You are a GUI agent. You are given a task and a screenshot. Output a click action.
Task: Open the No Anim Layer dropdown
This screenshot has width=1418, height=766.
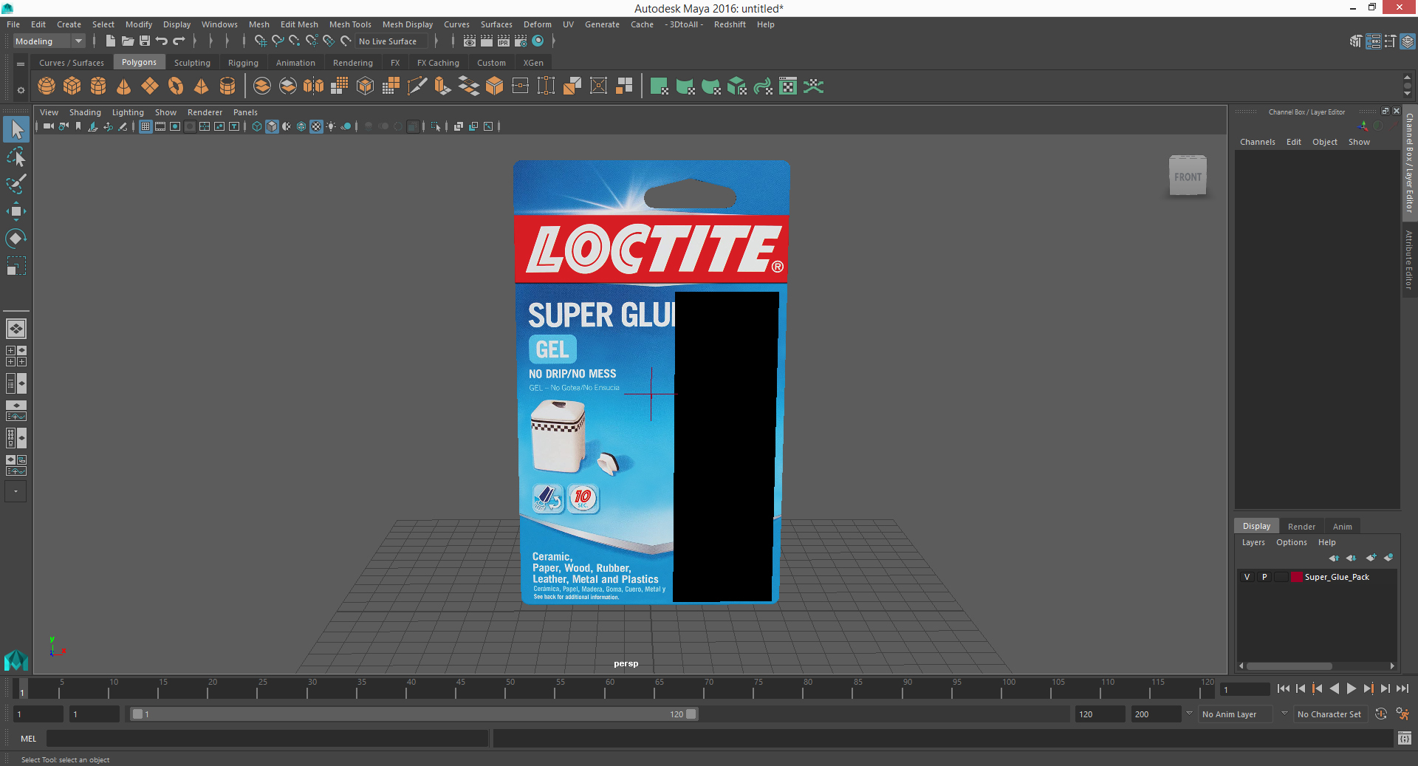pos(1236,714)
